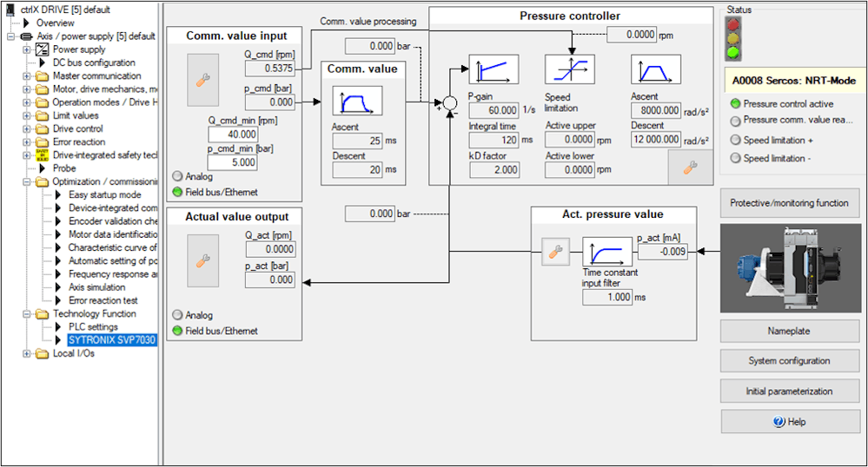Viewport: 868px width, 467px height.
Task: Select Easy startup mode tree item
Action: (104, 195)
